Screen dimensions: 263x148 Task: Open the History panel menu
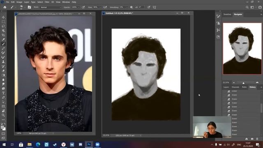coord(261,87)
